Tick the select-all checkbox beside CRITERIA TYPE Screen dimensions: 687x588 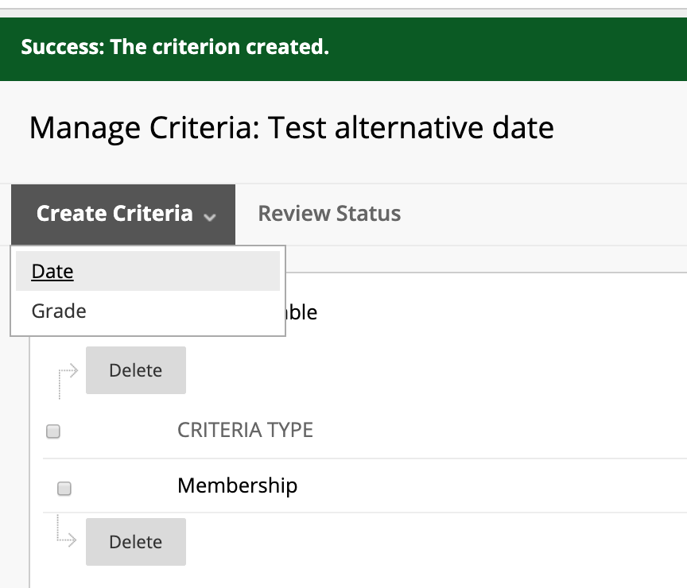[x=53, y=431]
